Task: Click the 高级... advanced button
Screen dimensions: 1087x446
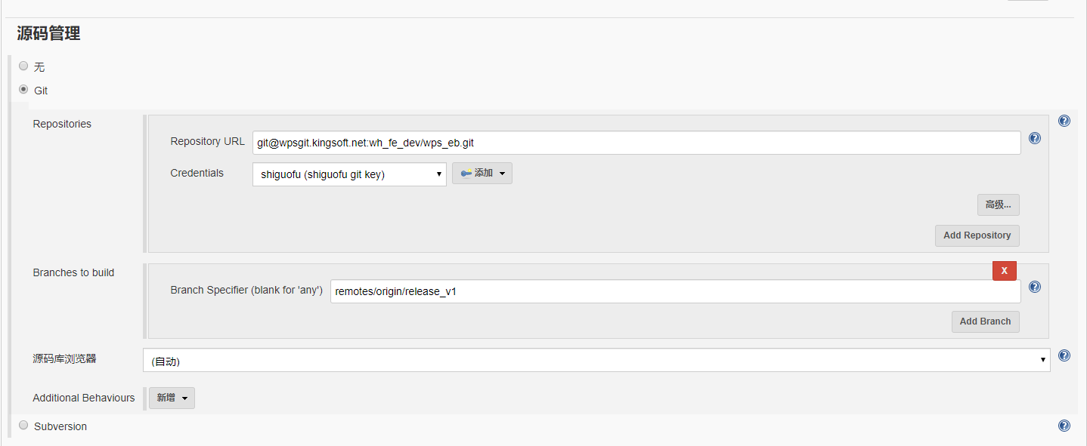Action: coord(998,205)
